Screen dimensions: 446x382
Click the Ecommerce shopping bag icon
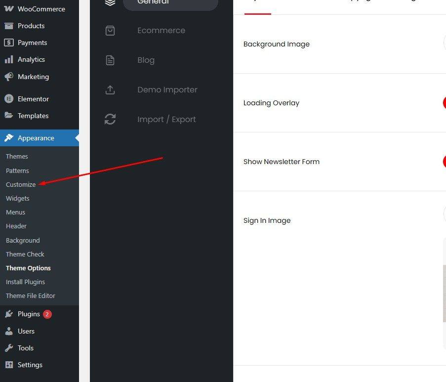[x=110, y=31]
